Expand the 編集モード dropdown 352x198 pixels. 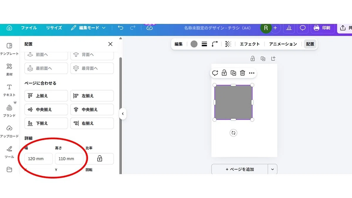pyautogui.click(x=88, y=28)
